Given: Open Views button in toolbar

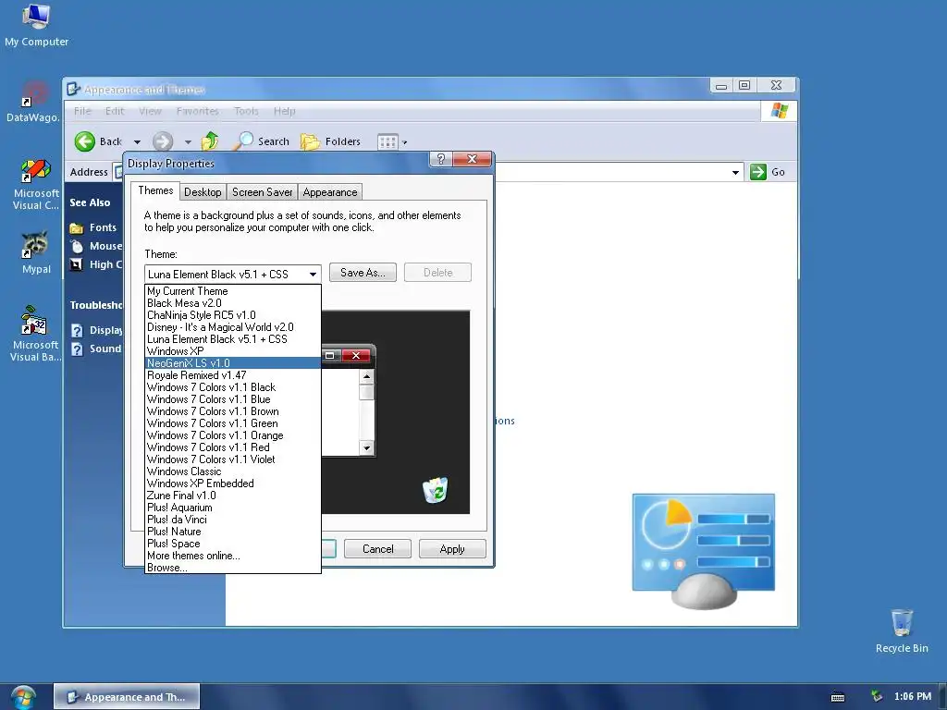Looking at the screenshot, I should click(x=387, y=141).
